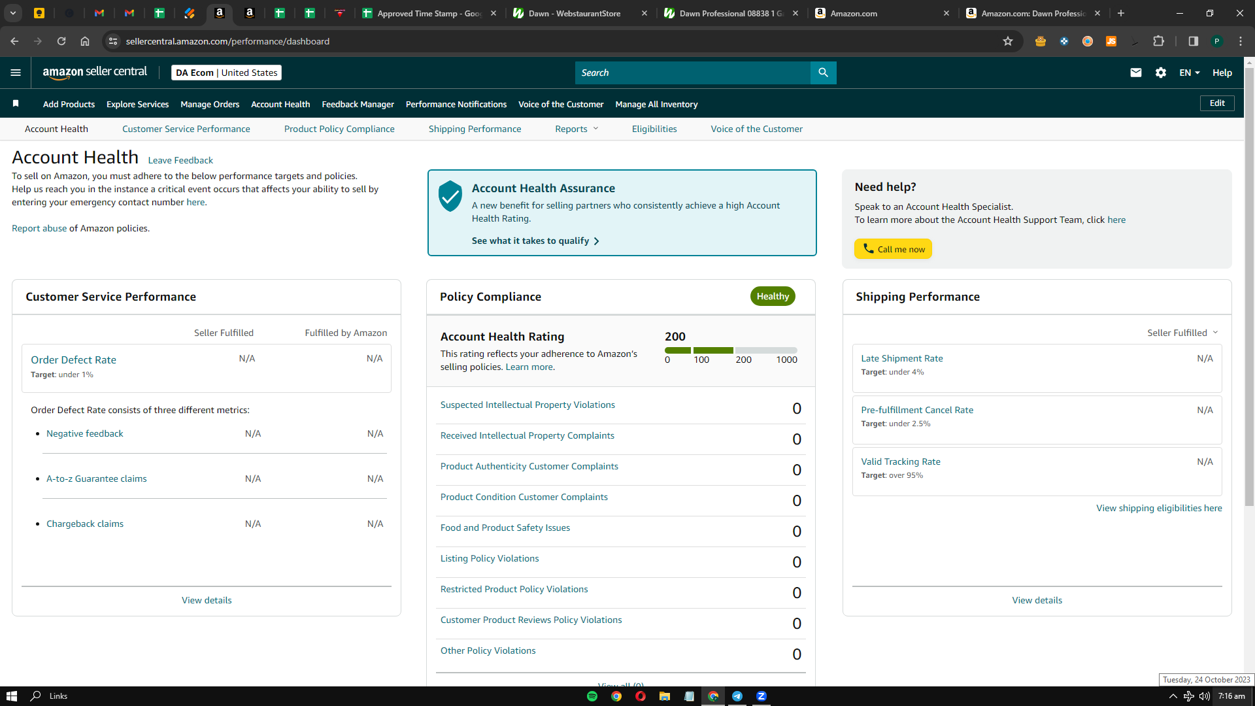Click the taskbar clock showing 7:16 am
1255x706 pixels.
pyautogui.click(x=1231, y=696)
